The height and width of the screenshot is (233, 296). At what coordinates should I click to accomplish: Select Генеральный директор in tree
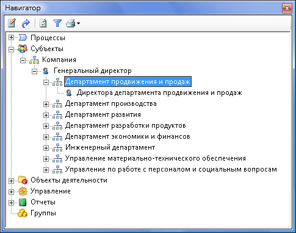(93, 71)
